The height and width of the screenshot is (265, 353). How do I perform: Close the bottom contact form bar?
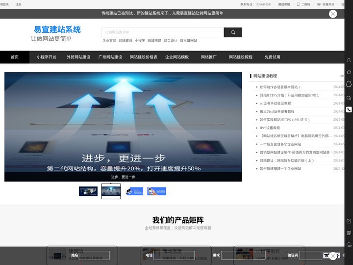[x=333, y=256]
